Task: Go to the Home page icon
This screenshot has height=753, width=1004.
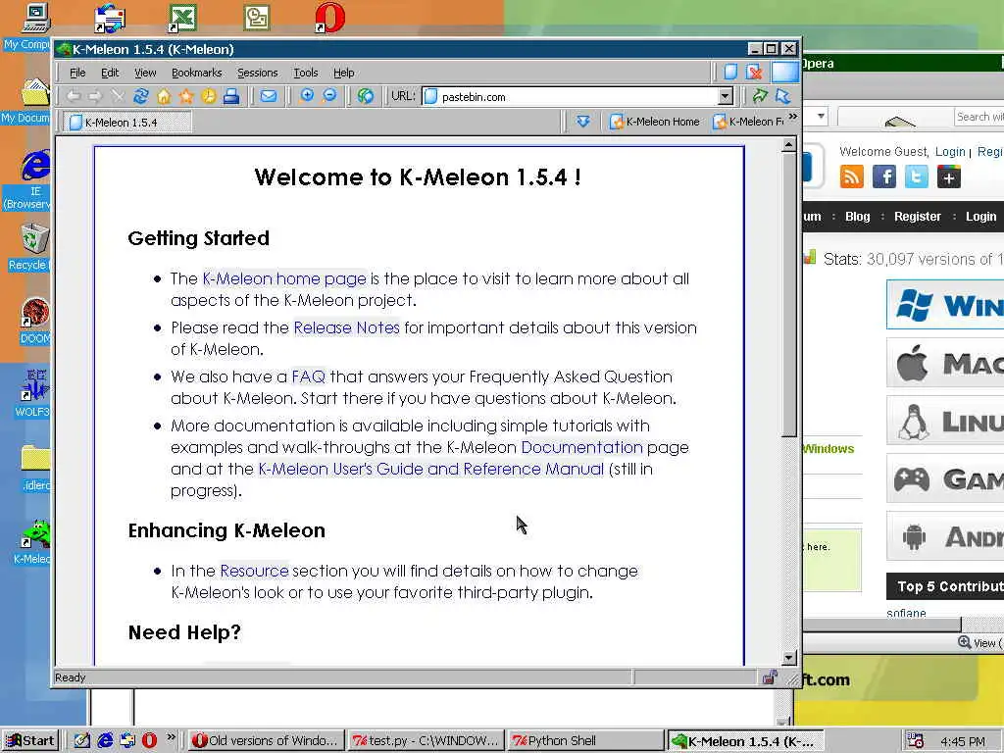Action: [x=164, y=97]
